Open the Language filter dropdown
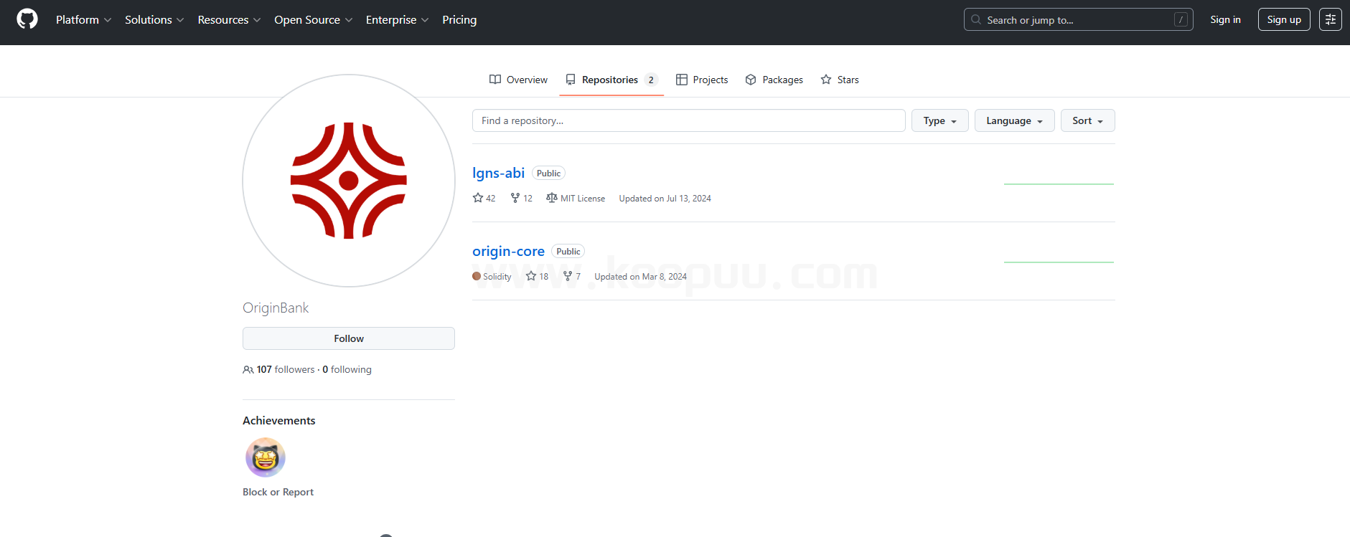Viewport: 1350px width, 537px height. coord(1014,120)
